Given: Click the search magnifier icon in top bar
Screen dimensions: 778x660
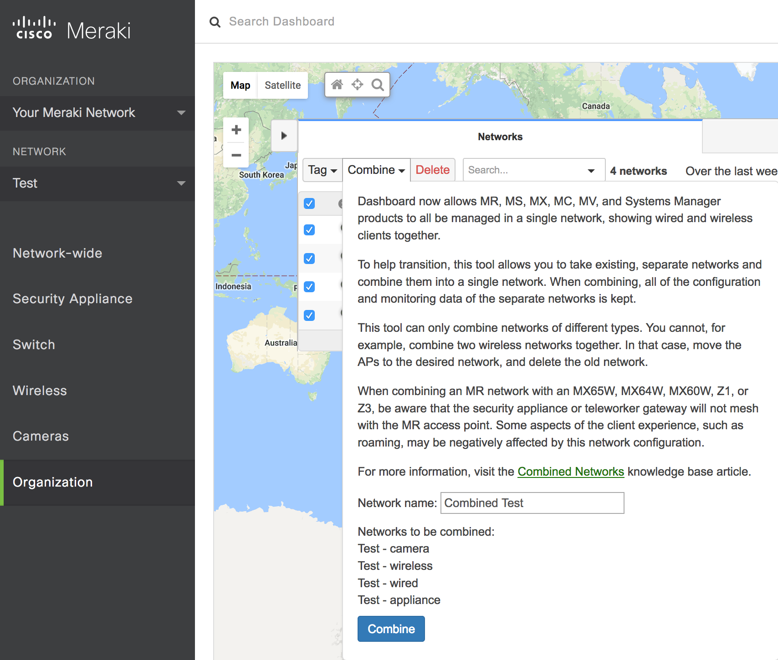Looking at the screenshot, I should (215, 22).
